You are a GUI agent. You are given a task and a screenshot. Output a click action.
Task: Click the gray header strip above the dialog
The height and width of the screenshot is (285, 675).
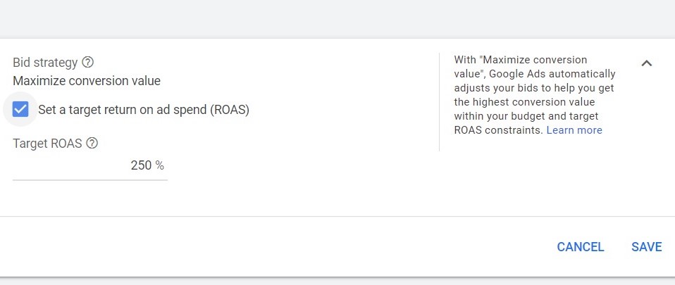(337, 19)
